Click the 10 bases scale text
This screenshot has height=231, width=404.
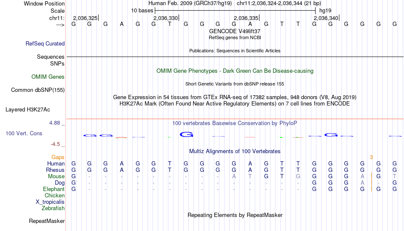click(x=142, y=11)
